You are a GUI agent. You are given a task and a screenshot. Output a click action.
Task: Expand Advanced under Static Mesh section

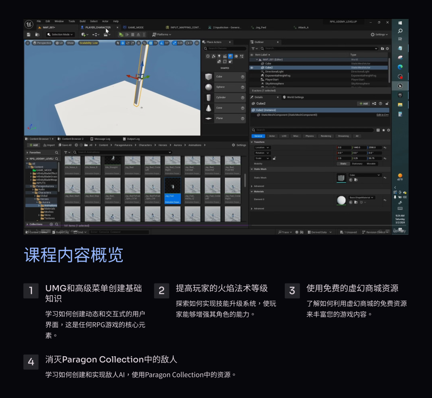[251, 186]
